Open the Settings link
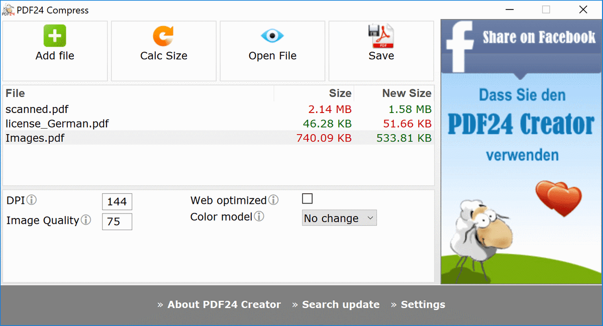The height and width of the screenshot is (326, 603). coord(423,304)
